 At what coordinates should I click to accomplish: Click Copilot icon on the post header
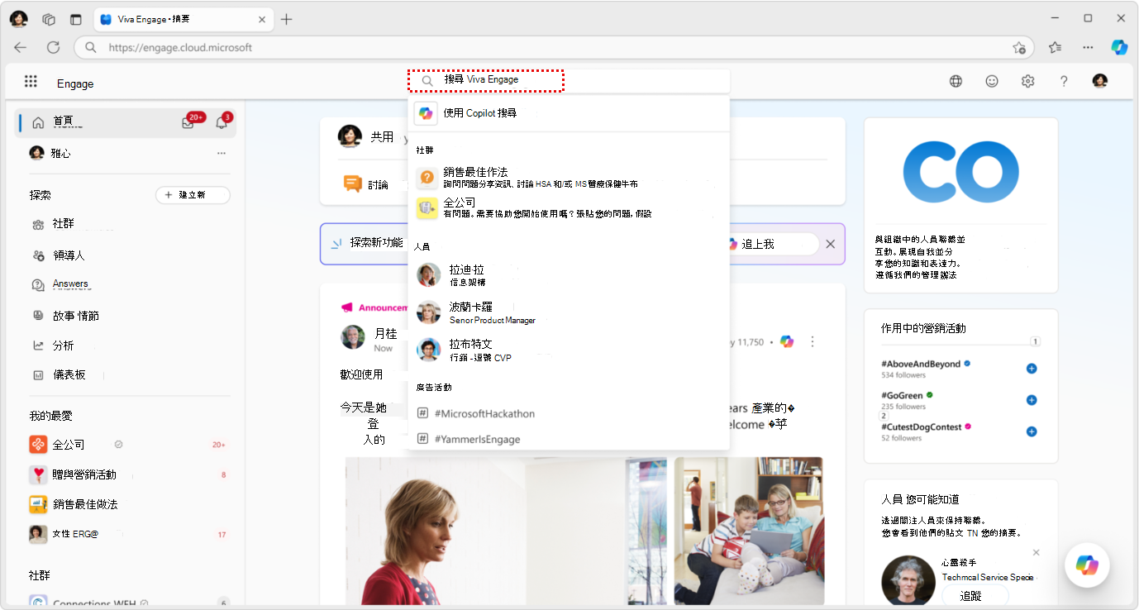787,341
